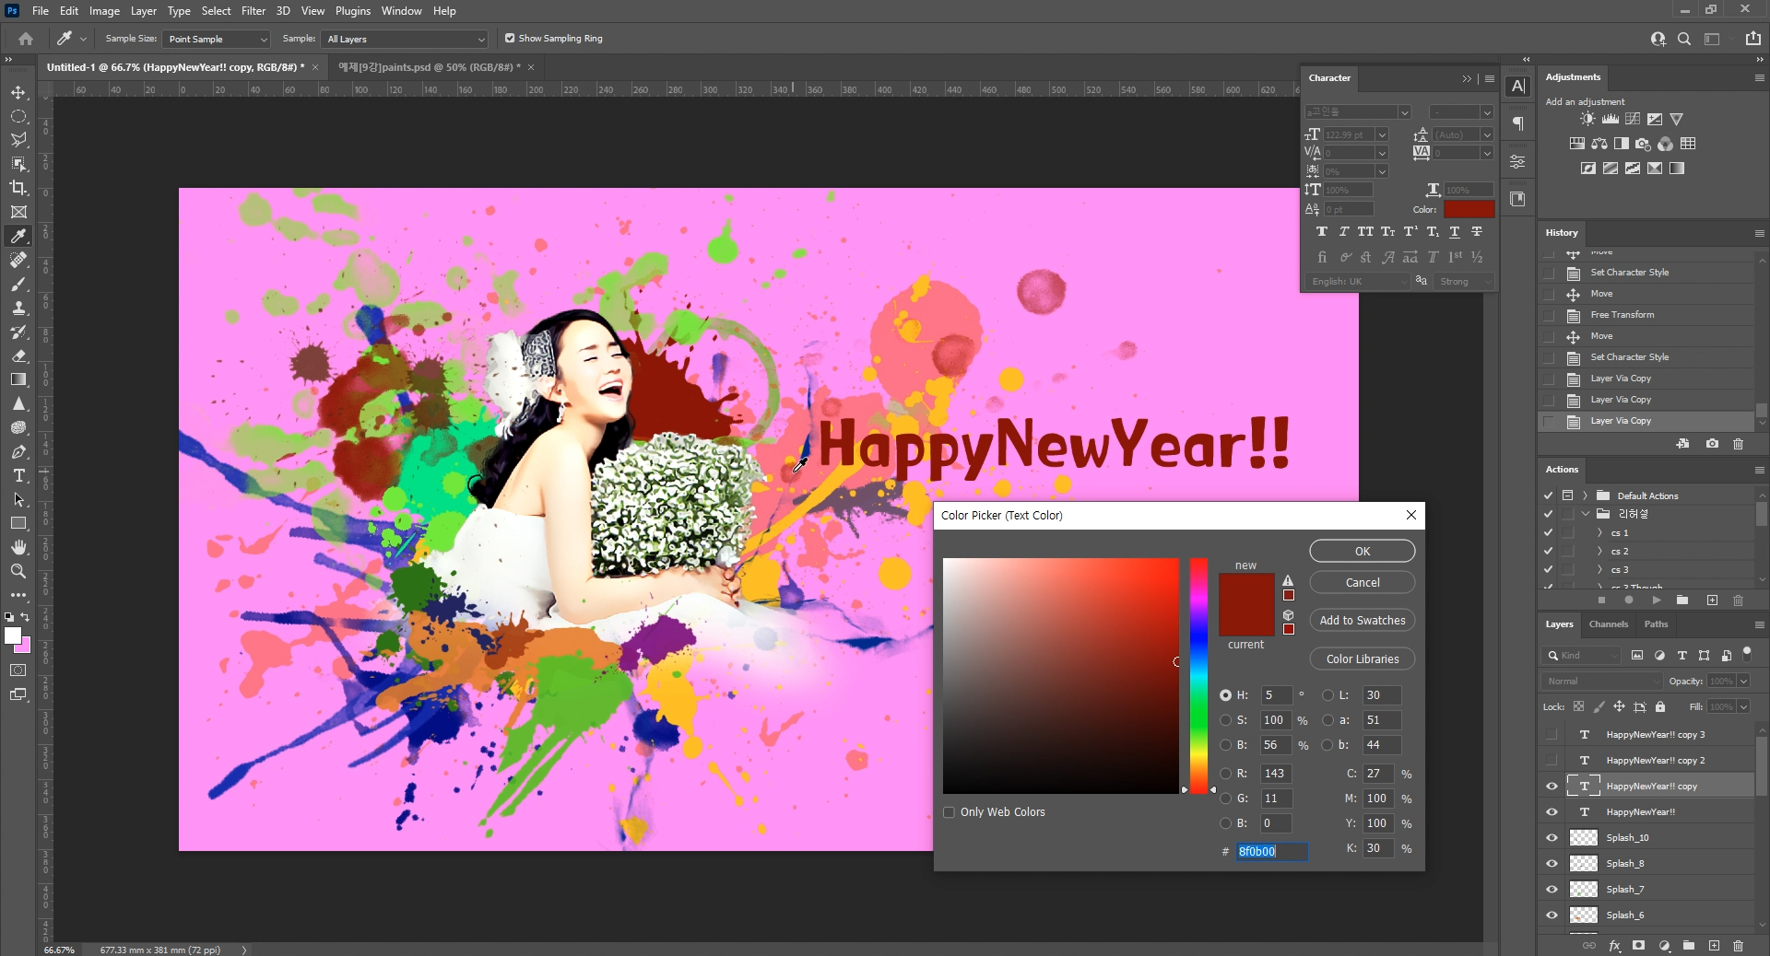
Task: Click the hue slider strip
Action: [1198, 675]
